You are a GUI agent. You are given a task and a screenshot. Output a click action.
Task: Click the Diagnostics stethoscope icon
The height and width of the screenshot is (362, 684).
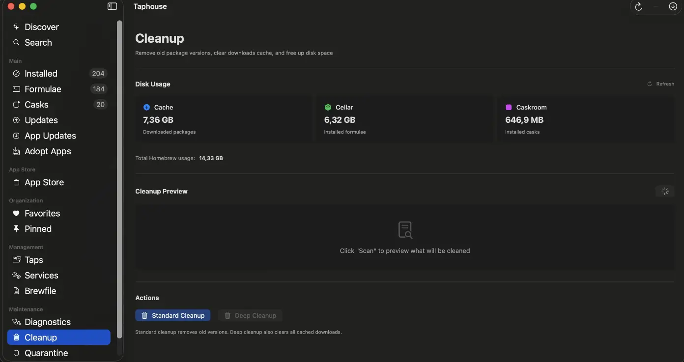pos(16,322)
